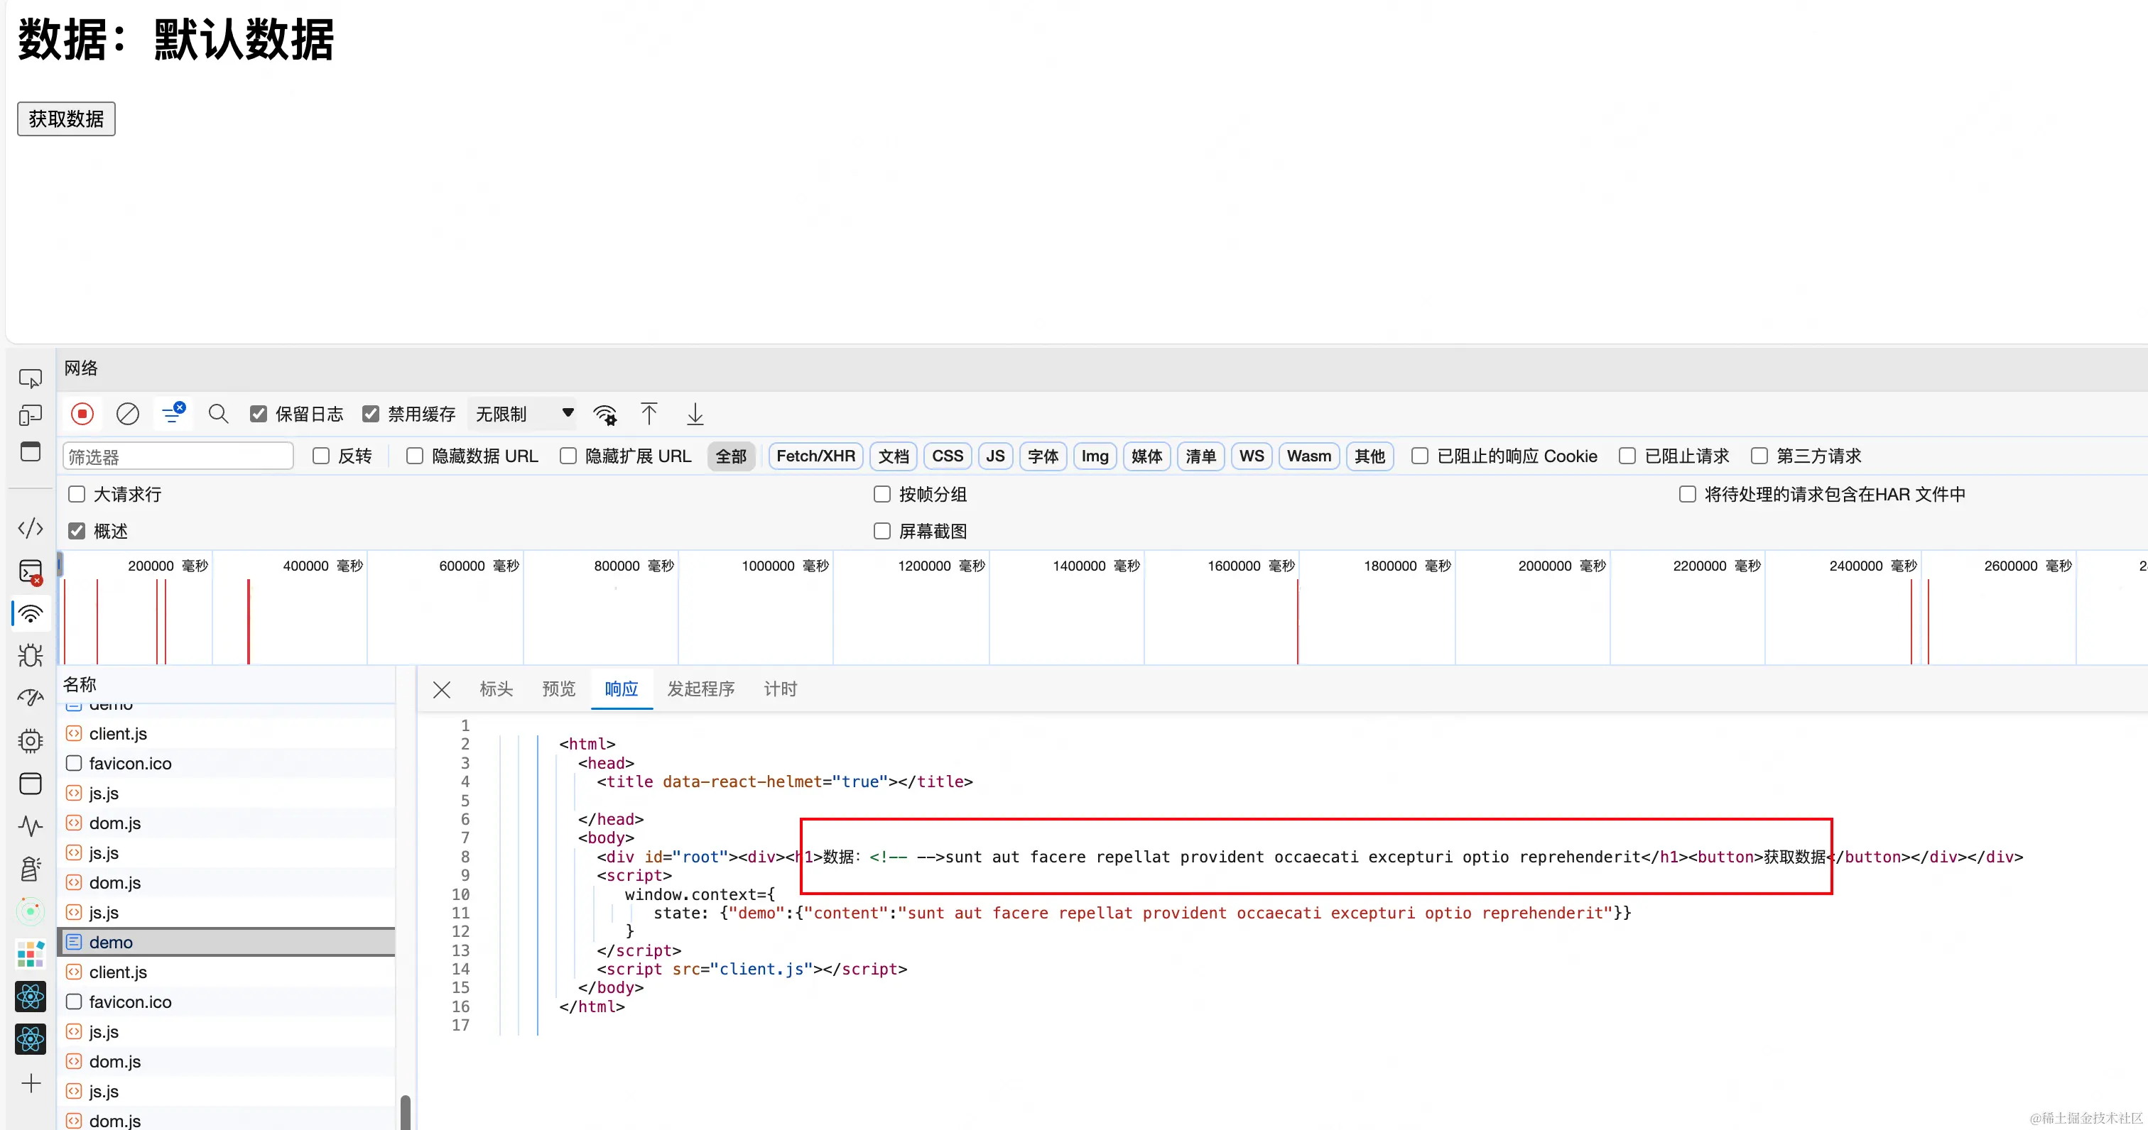Filter requests by Wasm
The width and height of the screenshot is (2148, 1130).
tap(1309, 456)
